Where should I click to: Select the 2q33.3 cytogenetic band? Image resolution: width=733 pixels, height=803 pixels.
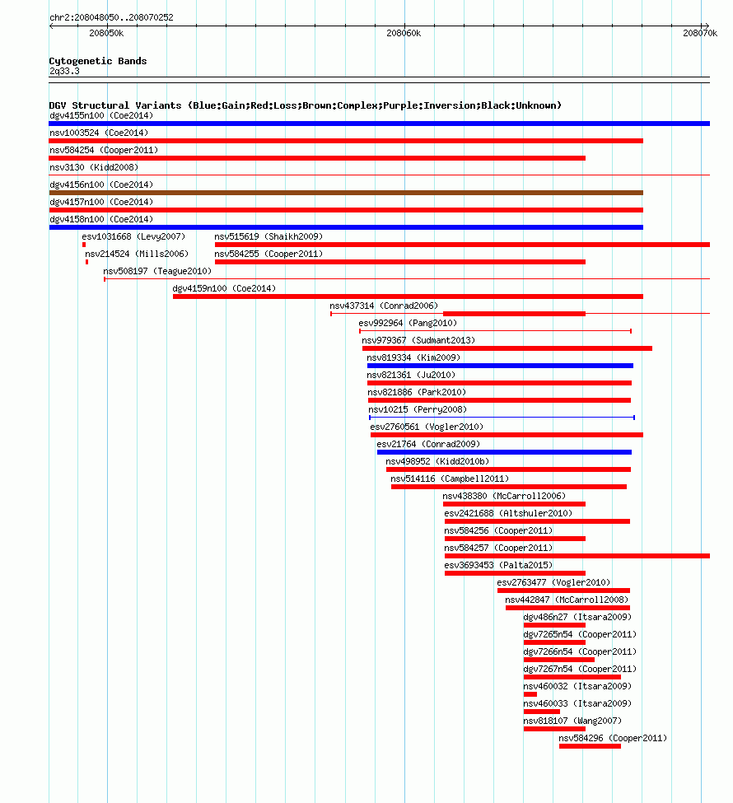(x=64, y=71)
